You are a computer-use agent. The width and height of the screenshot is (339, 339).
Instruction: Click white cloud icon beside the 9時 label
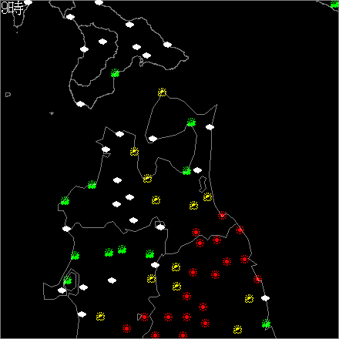click(28, 2)
